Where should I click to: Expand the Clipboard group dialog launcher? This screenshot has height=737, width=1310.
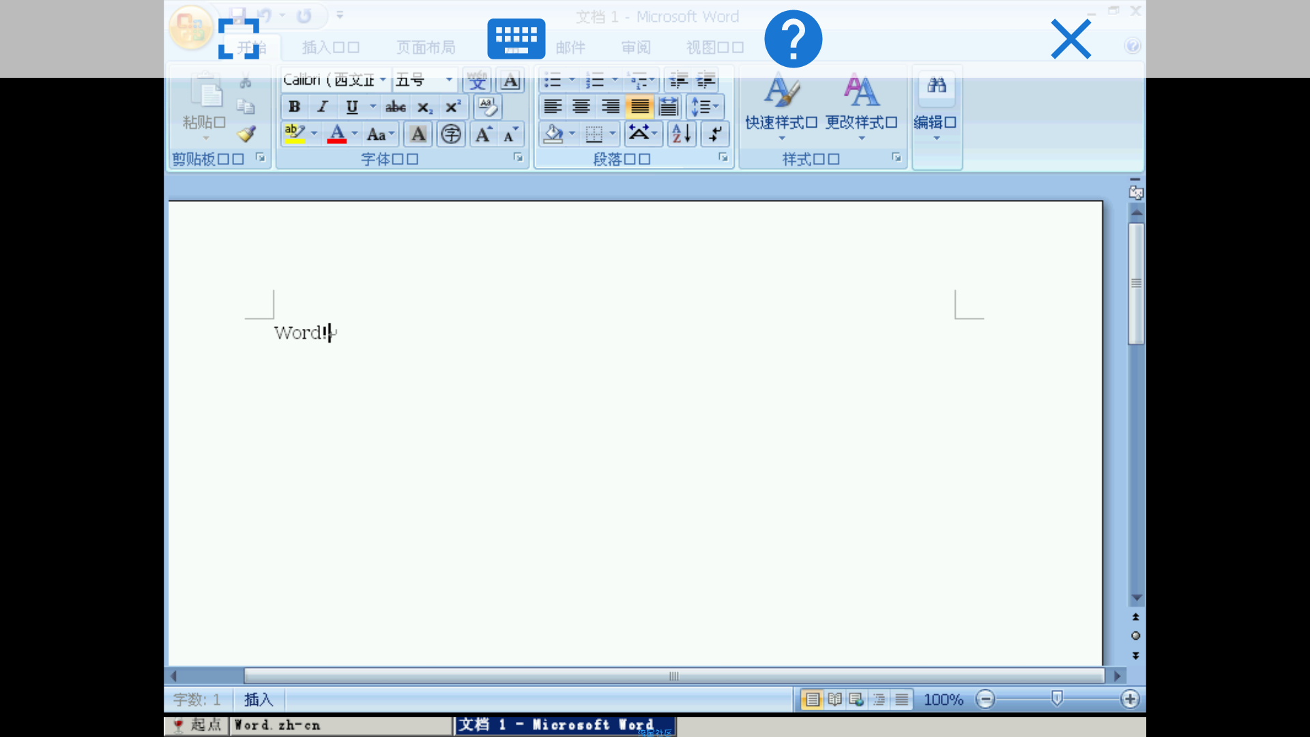tap(261, 158)
